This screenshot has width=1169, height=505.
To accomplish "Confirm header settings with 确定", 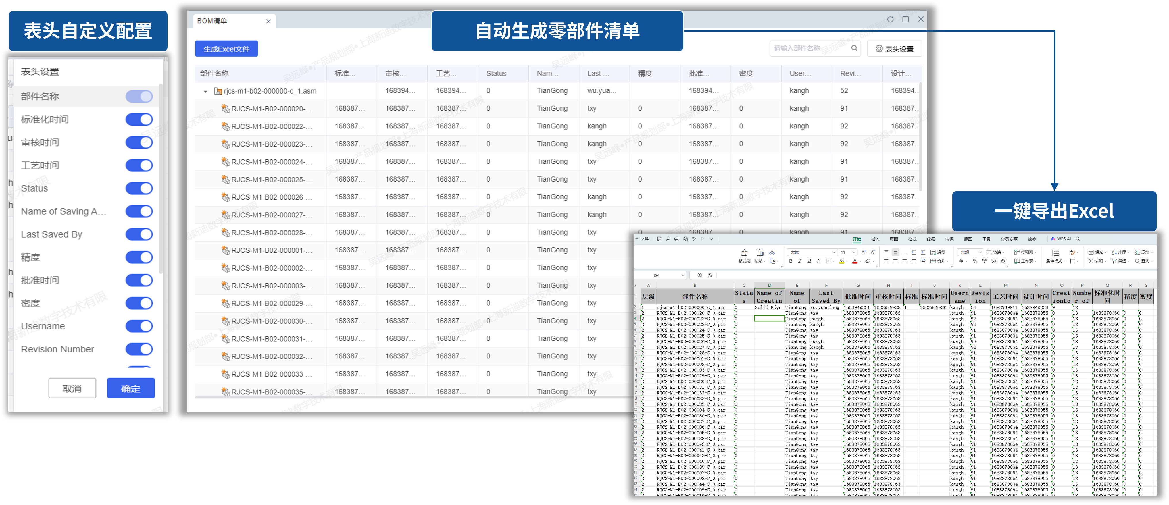I will [x=131, y=388].
